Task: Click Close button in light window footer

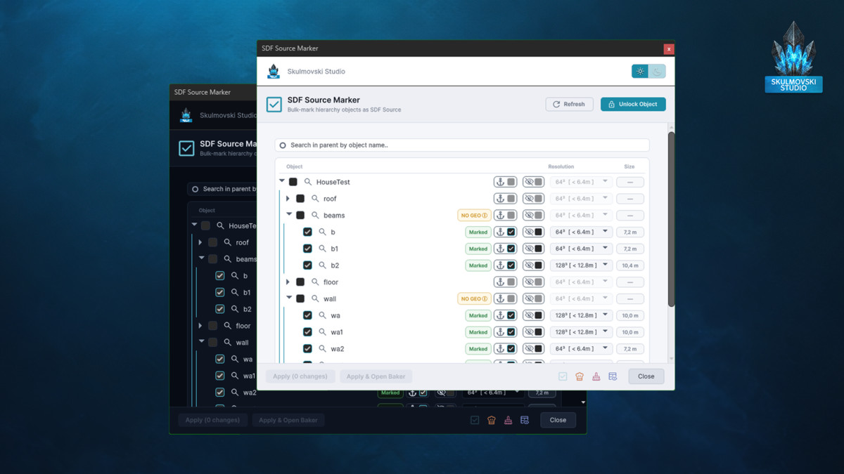Action: click(646, 376)
